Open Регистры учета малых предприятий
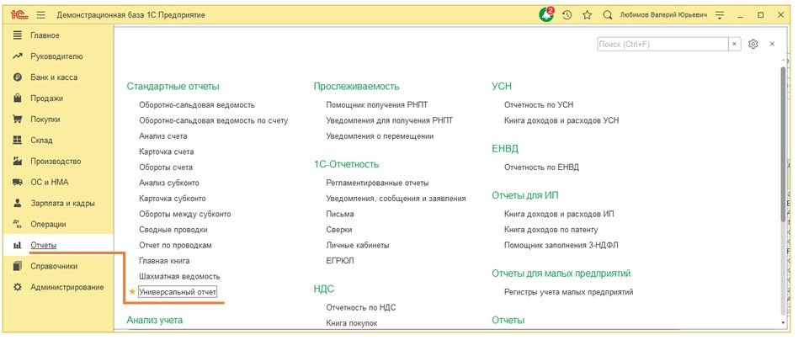The height and width of the screenshot is (340, 798). (x=569, y=292)
